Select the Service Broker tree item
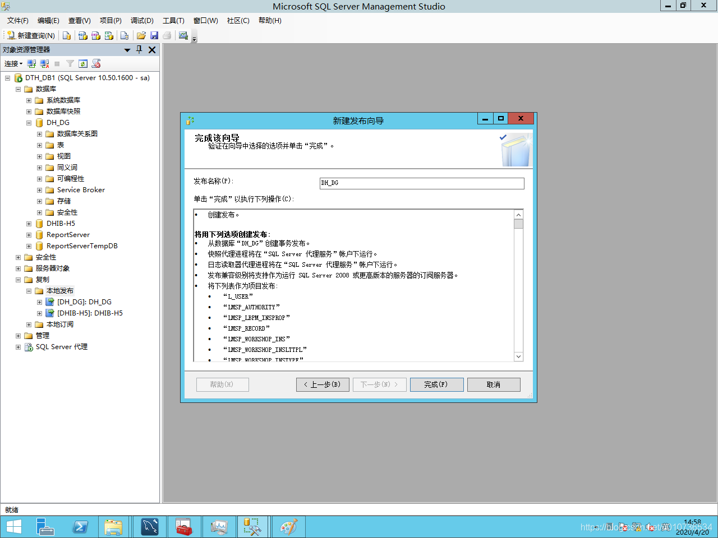Screen dimensions: 718x538 (x=81, y=190)
